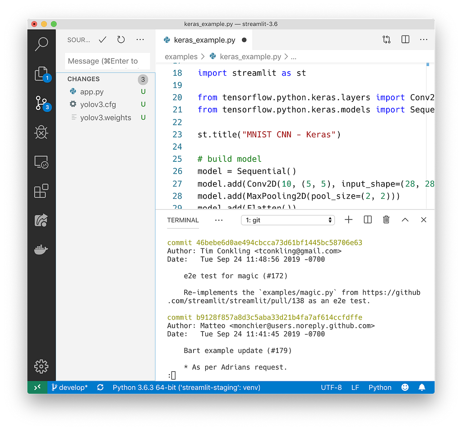Viewport: 462px width, 430px height.
Task: Click the '# build model' comment
Action: click(x=229, y=159)
